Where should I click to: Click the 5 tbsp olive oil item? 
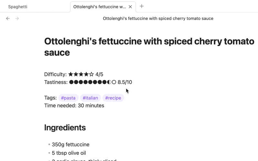click(69, 153)
